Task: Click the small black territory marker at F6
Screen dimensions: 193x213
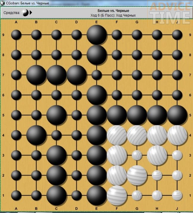Action: point(117,95)
